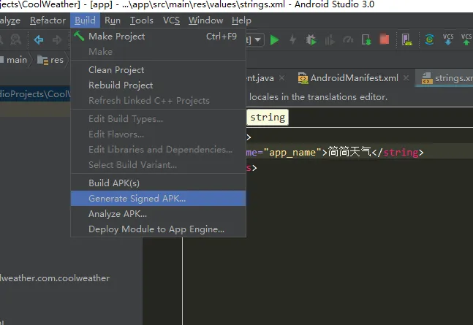Stop the app with red square
The image size is (473, 325).
click(x=385, y=39)
